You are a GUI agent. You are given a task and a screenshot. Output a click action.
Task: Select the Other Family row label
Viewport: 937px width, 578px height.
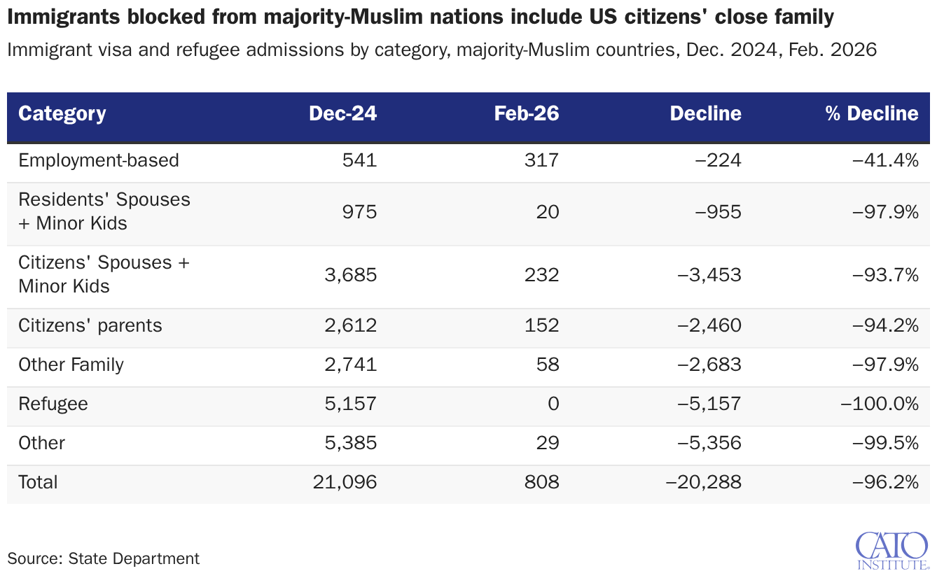pyautogui.click(x=71, y=365)
